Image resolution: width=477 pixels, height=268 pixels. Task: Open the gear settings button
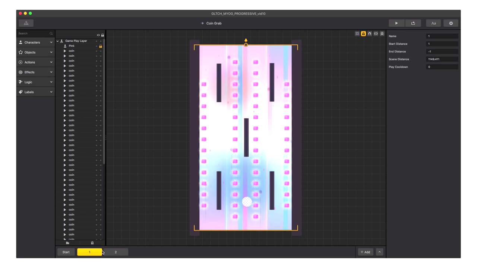(451, 23)
